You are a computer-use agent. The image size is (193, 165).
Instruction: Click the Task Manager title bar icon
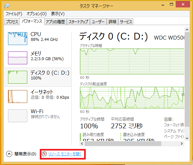click(7, 6)
